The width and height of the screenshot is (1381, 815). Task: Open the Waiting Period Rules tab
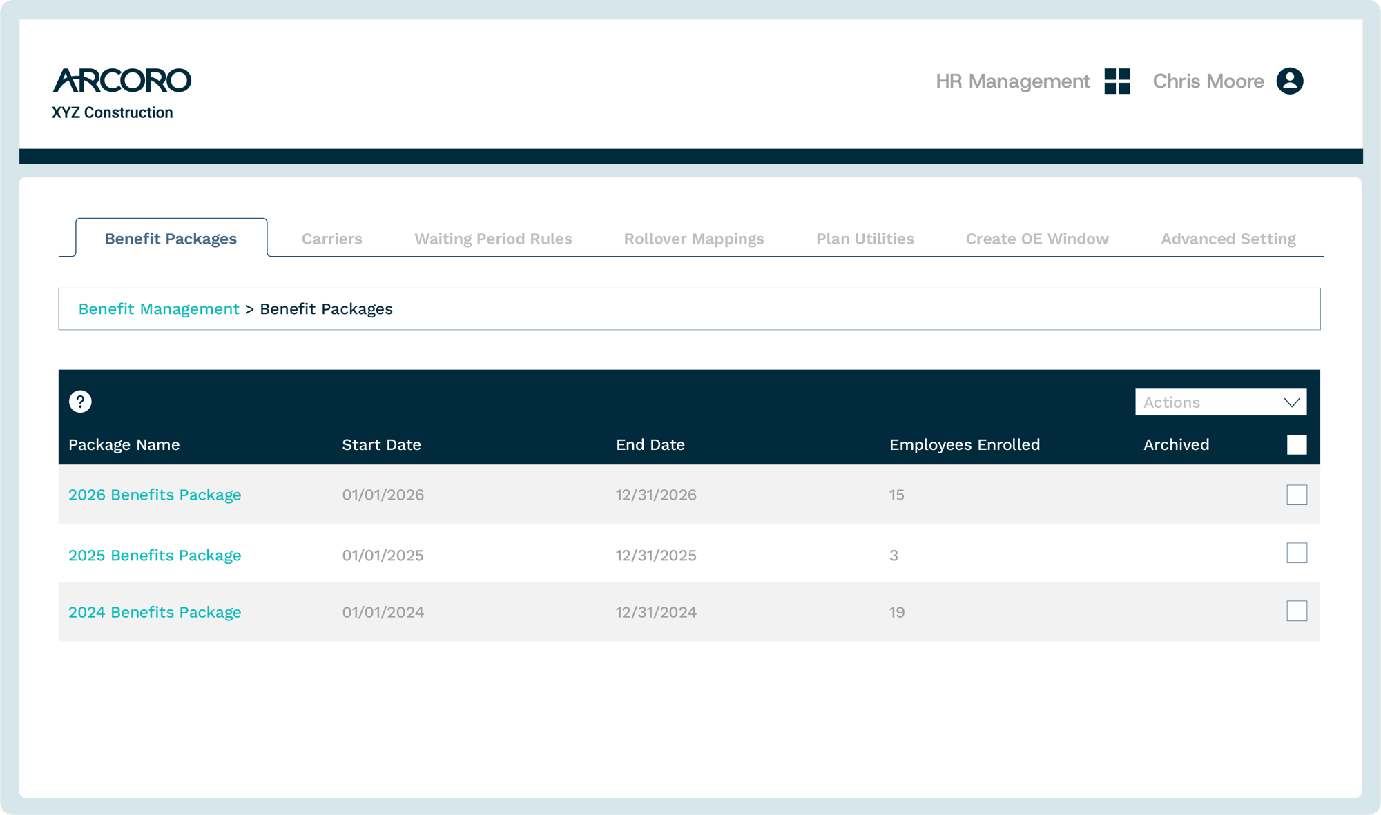pos(493,239)
